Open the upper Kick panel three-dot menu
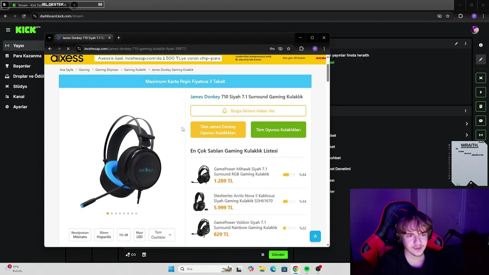The width and height of the screenshot is (489, 275). [x=465, y=44]
